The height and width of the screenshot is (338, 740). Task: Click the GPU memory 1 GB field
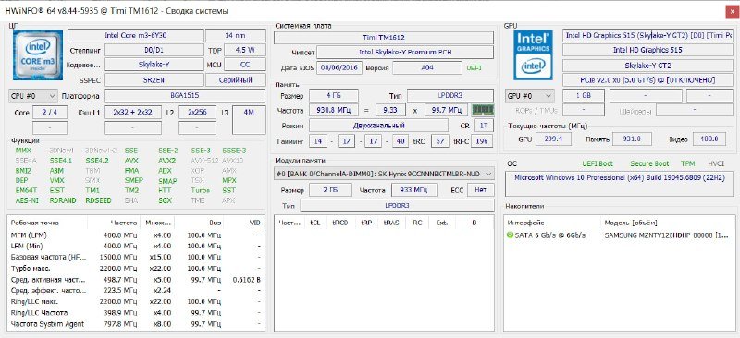pos(584,96)
